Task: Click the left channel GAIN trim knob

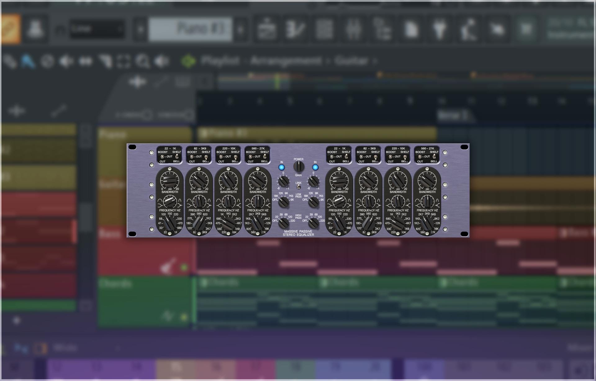Action: click(x=283, y=181)
